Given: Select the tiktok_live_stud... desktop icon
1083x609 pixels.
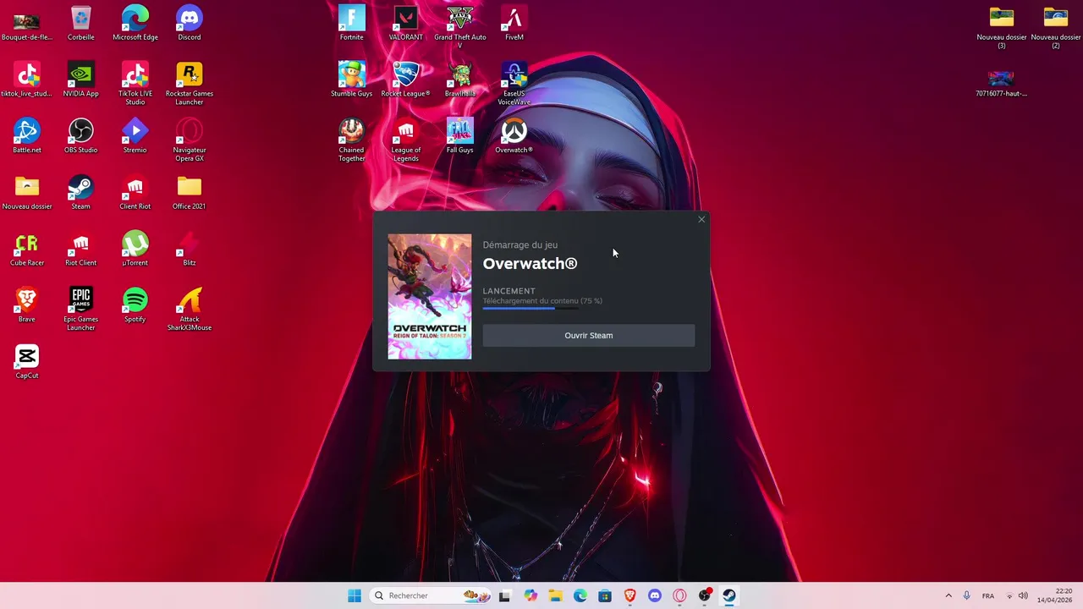Looking at the screenshot, I should 27,80.
